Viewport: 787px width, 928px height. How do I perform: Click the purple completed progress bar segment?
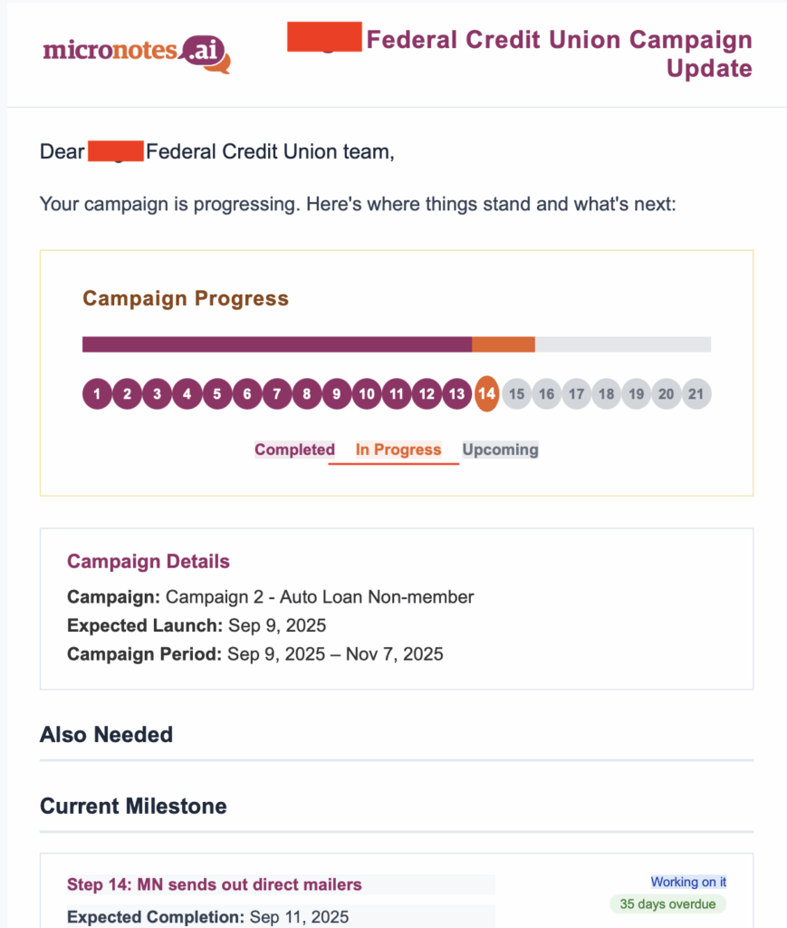276,344
